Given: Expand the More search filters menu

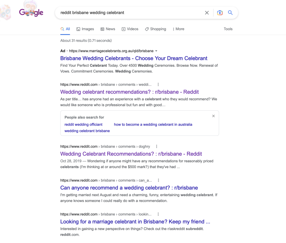Looking at the screenshot, I should pyautogui.click(x=178, y=29).
